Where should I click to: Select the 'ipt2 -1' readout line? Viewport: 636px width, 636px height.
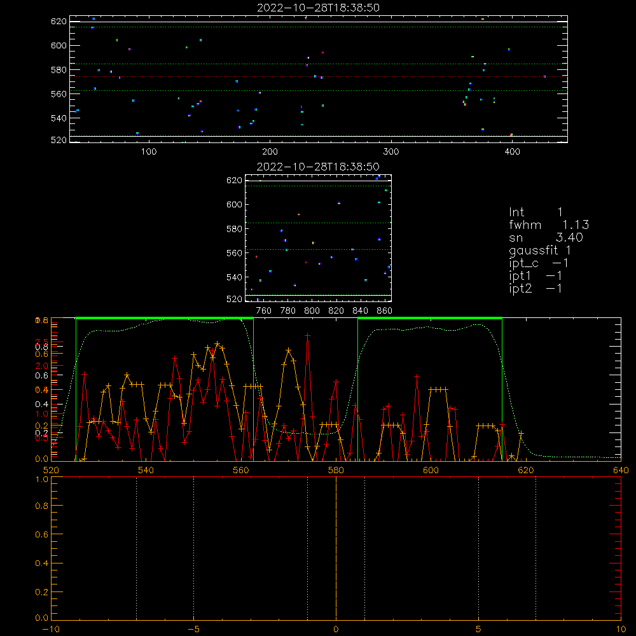coord(536,289)
